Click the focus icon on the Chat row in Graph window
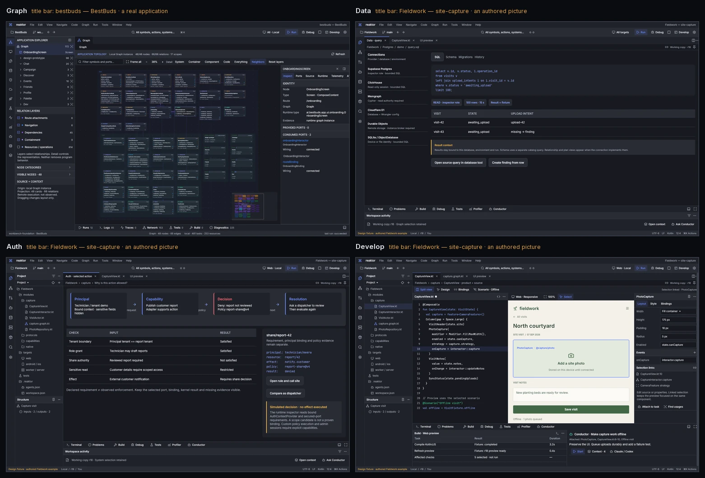Screen dimensions: 705x478 tap(71, 64)
